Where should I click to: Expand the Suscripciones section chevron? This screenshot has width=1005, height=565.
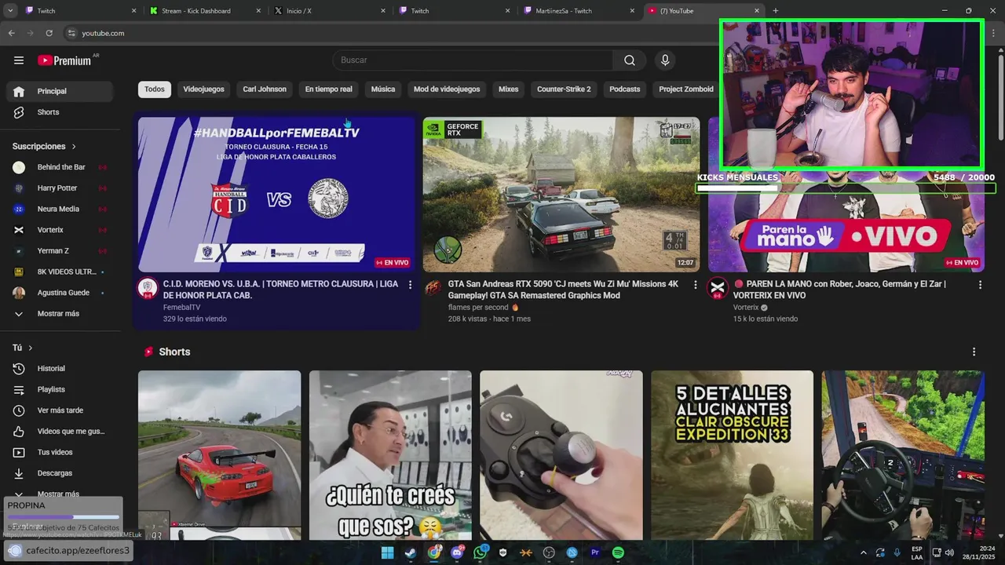[x=75, y=147]
